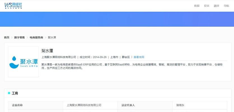Click the 企业名称 table cell
This screenshot has width=234, height=112.
(36, 105)
